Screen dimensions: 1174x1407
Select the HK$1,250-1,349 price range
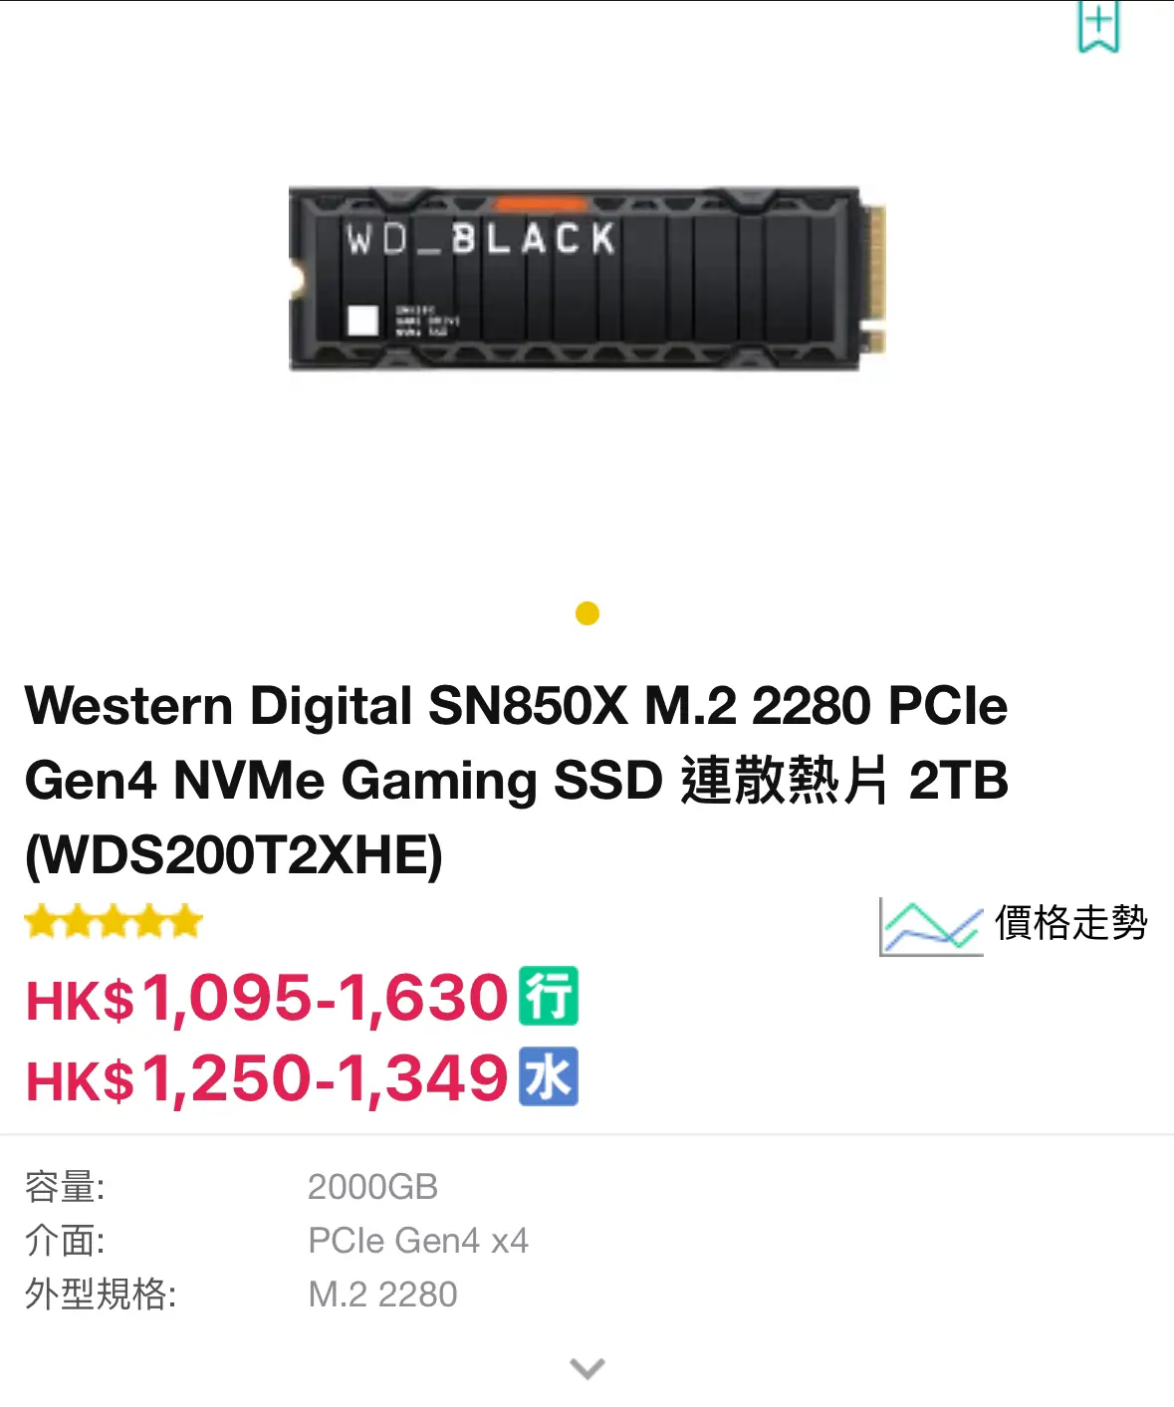(x=267, y=1078)
